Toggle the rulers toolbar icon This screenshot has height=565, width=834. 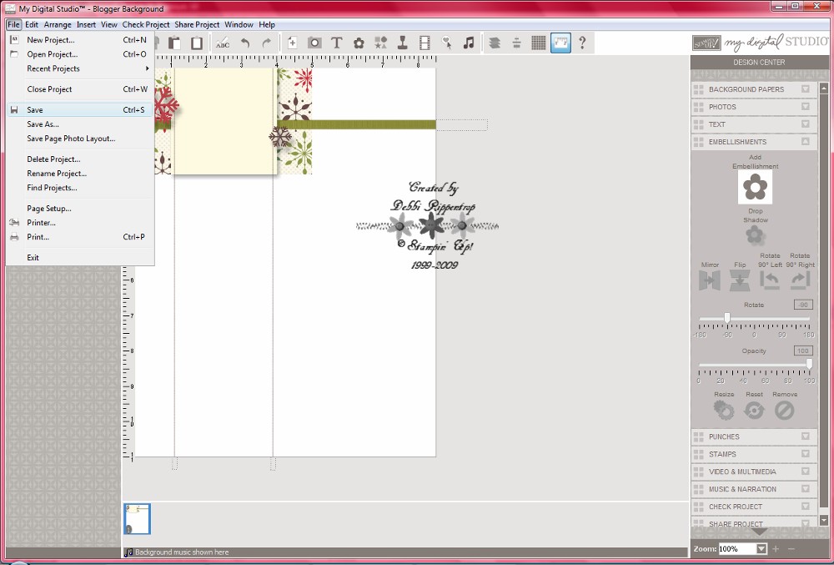(560, 43)
